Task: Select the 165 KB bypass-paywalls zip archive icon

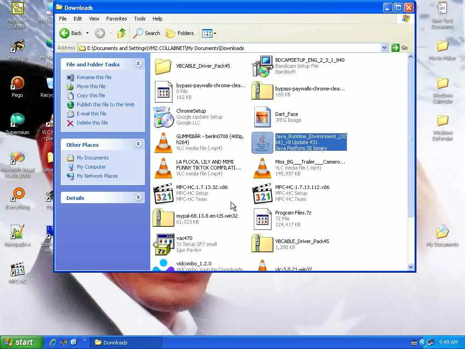Action: 262,92
